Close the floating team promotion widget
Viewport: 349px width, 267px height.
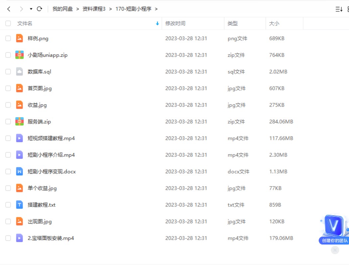point(335,250)
